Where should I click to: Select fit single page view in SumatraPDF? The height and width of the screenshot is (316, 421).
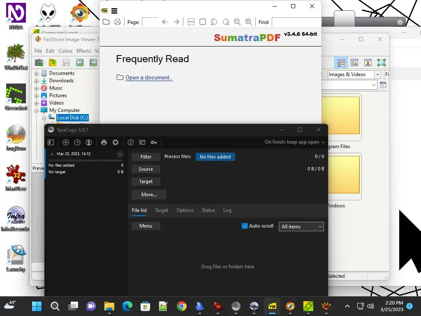203,22
